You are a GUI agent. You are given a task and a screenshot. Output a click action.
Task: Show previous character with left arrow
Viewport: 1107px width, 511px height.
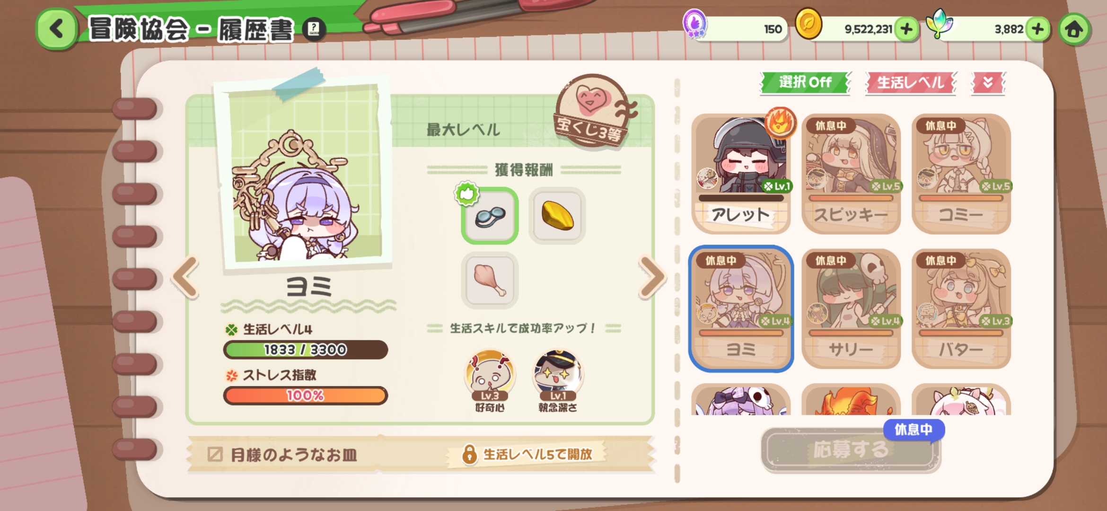tap(185, 278)
